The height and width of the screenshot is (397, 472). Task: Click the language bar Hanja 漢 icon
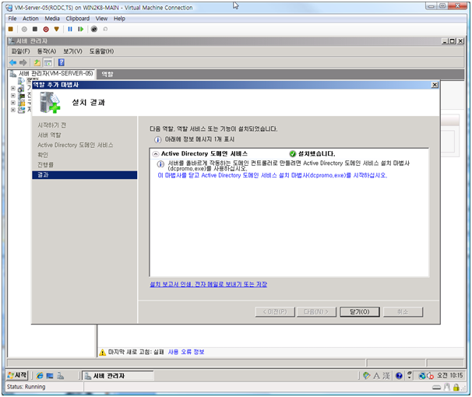pos(386,376)
